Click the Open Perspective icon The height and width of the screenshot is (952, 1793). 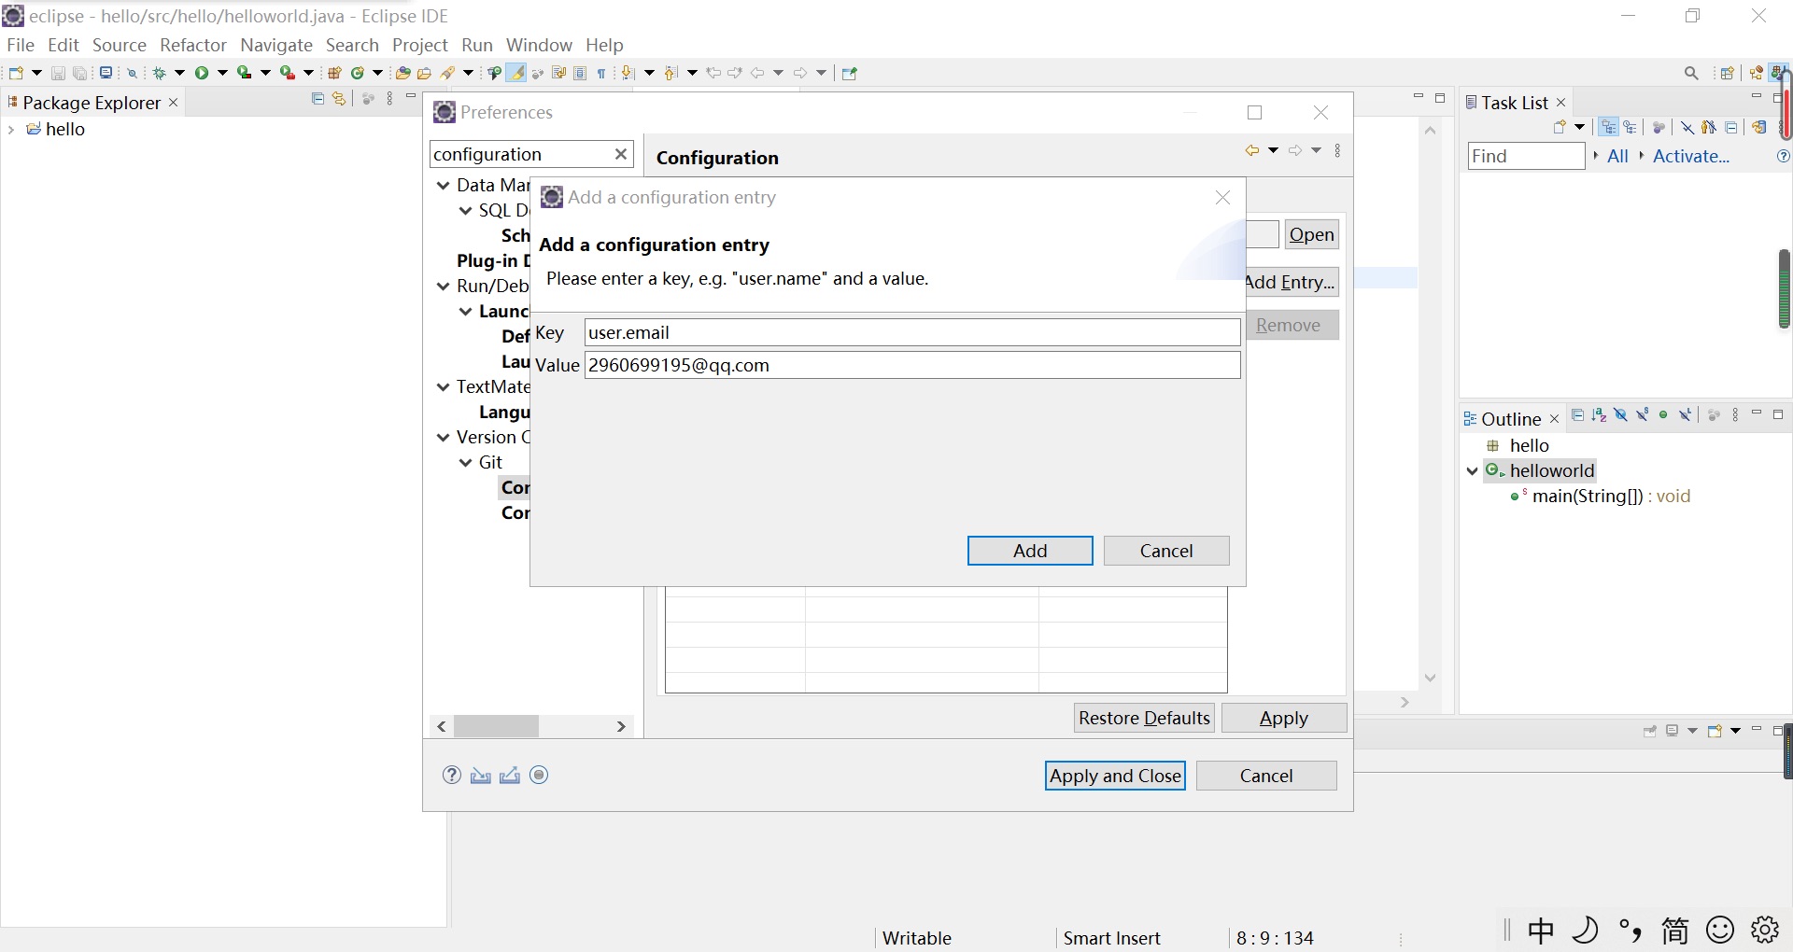pyautogui.click(x=1728, y=73)
